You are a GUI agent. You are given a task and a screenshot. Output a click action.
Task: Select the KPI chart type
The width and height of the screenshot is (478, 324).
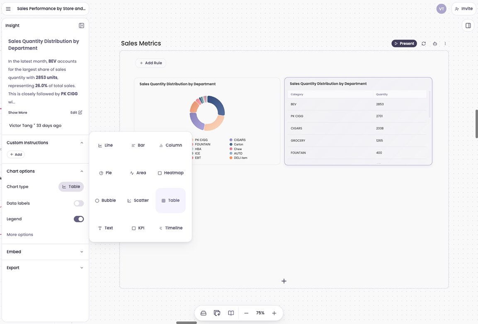coord(138,228)
